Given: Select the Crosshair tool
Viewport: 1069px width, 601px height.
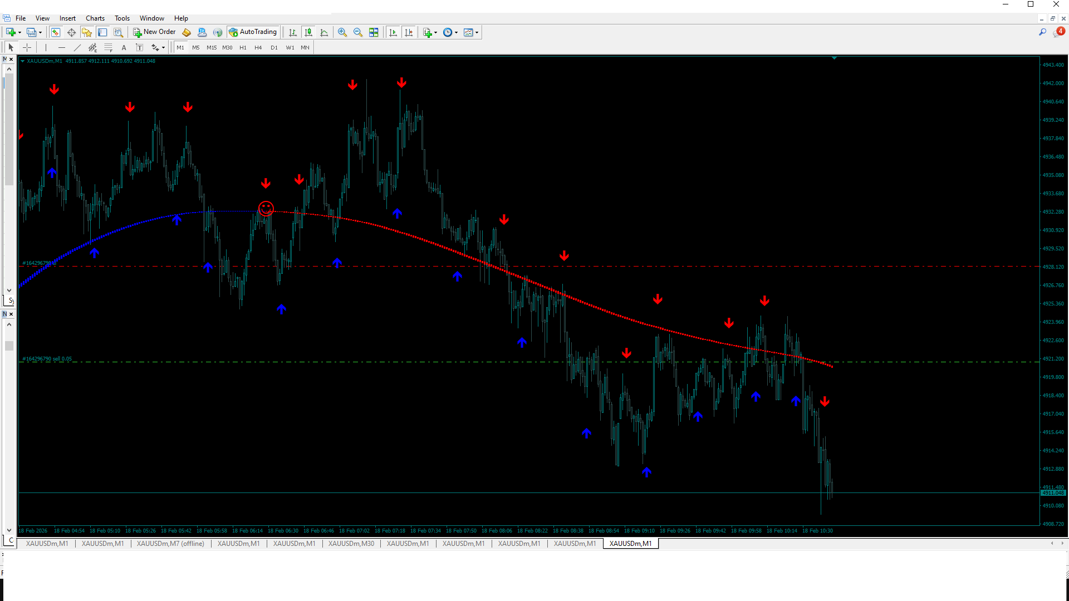Looking at the screenshot, I should click(27, 48).
